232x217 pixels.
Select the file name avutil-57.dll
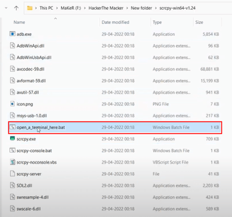tap(28, 92)
